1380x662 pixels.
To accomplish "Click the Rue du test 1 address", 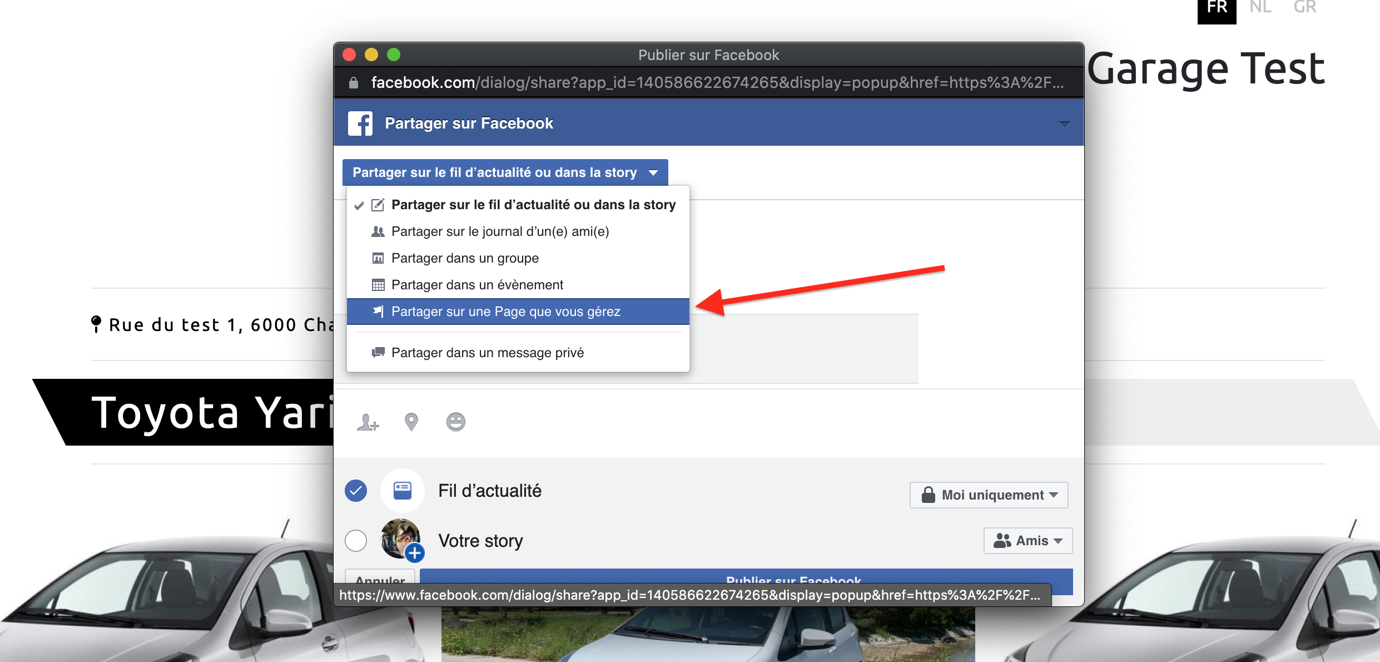I will (221, 324).
